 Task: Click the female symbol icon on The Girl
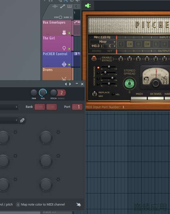(x=64, y=48)
